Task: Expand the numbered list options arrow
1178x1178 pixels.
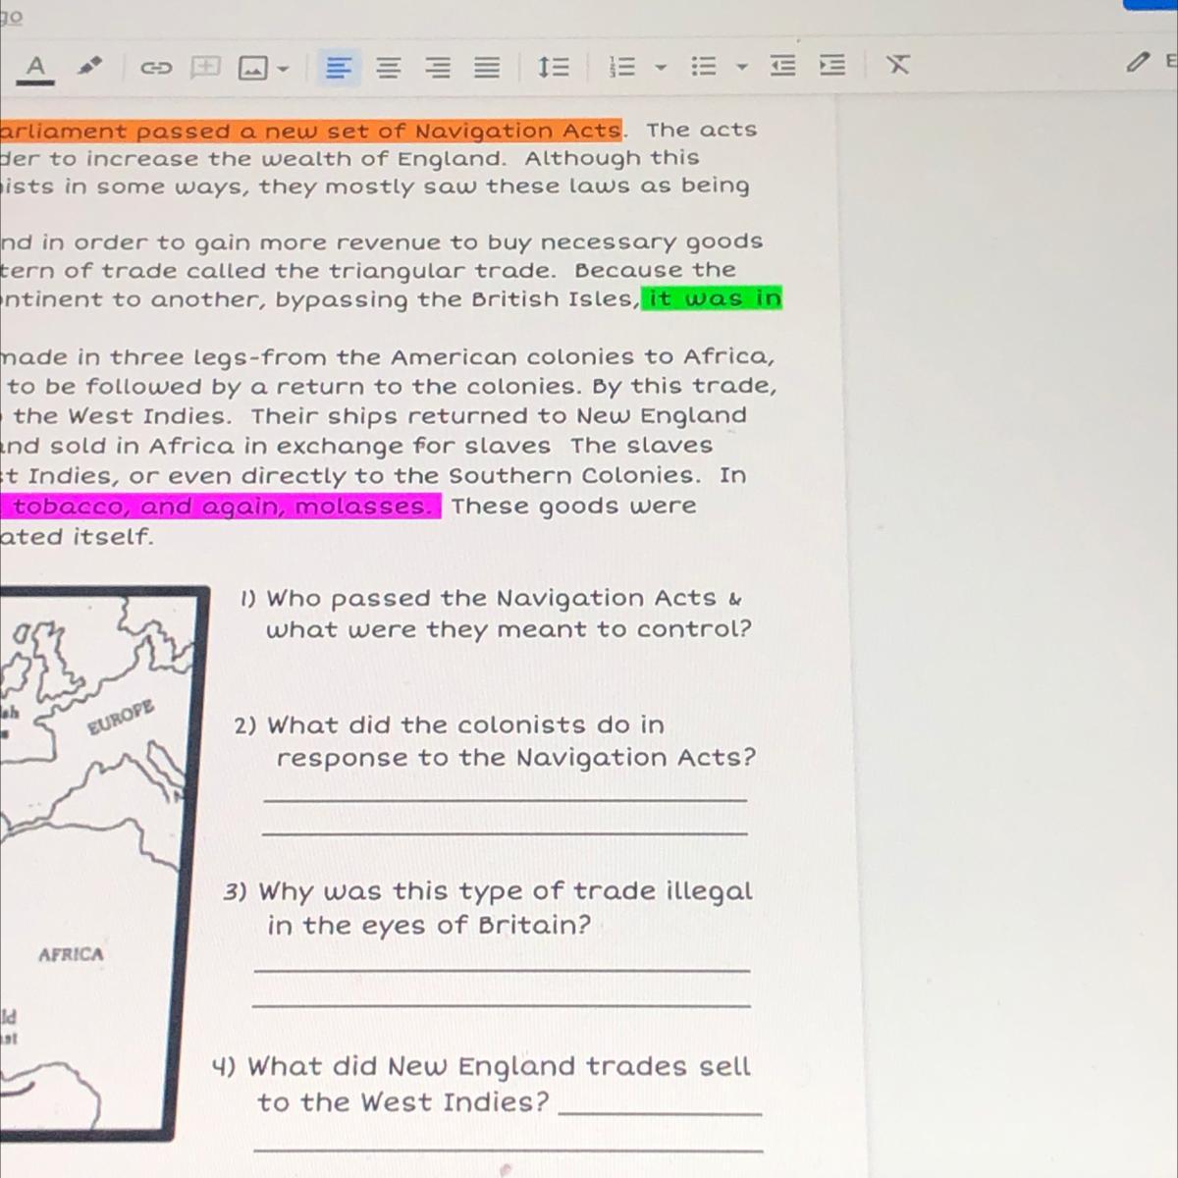Action: tap(661, 67)
